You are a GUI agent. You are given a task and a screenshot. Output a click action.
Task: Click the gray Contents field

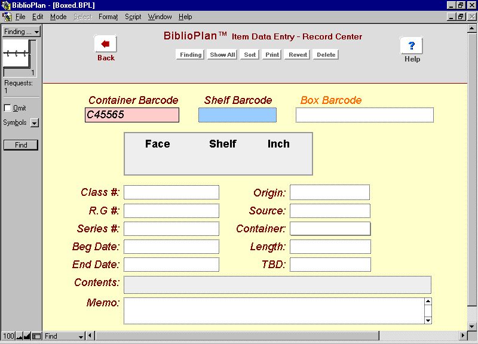click(x=277, y=285)
